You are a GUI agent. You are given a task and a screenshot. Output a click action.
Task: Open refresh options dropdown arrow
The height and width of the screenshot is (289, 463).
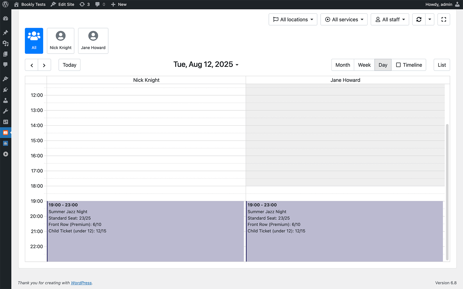click(x=430, y=19)
